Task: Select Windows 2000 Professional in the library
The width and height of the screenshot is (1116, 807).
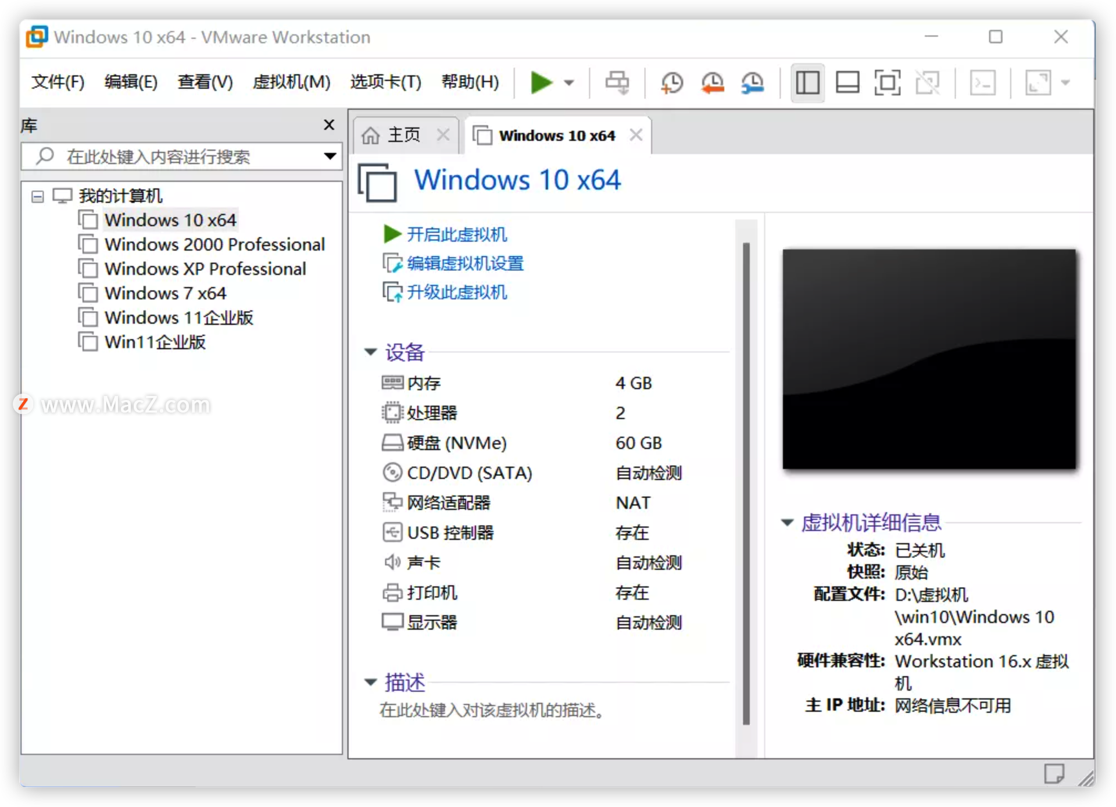Action: pyautogui.click(x=214, y=245)
